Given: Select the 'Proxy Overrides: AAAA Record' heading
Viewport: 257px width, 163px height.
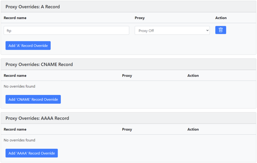Looking at the screenshot, I should (37, 118).
